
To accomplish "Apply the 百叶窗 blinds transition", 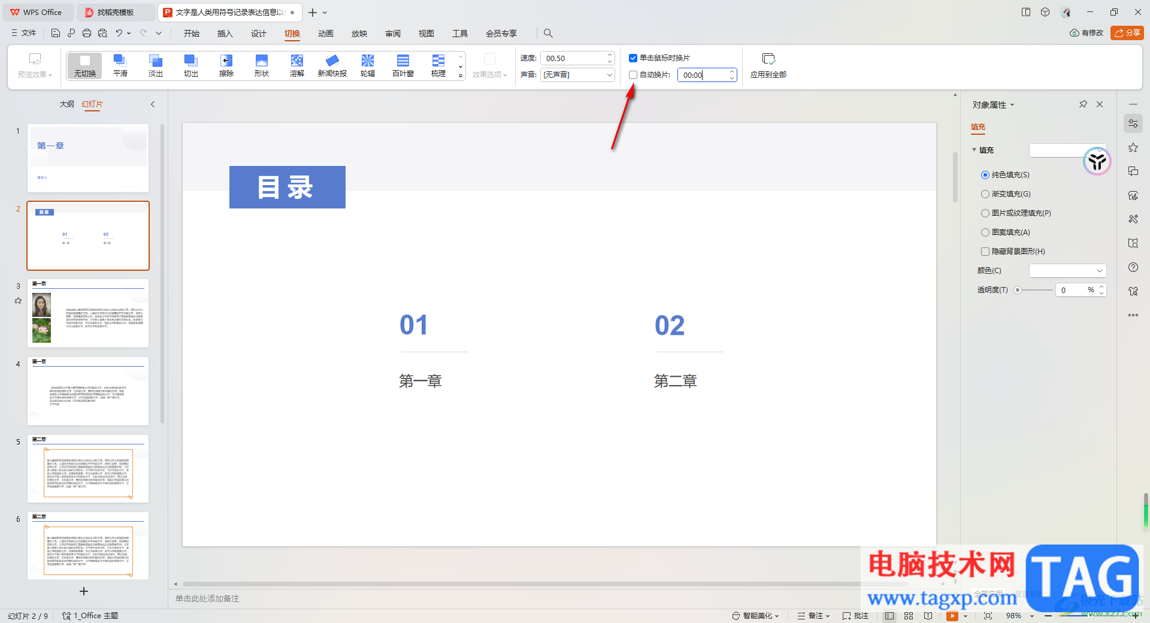I will click(x=403, y=65).
